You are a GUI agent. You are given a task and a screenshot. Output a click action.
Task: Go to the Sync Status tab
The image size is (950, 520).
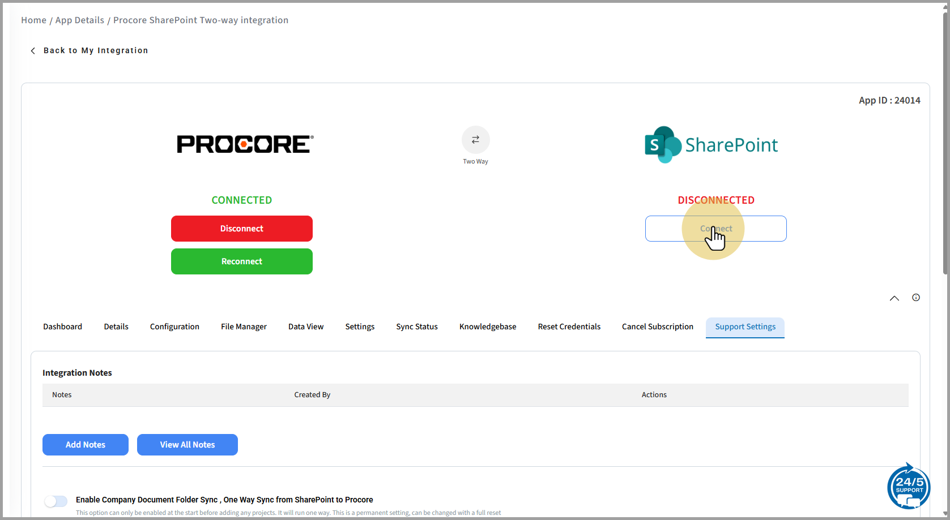click(x=416, y=327)
